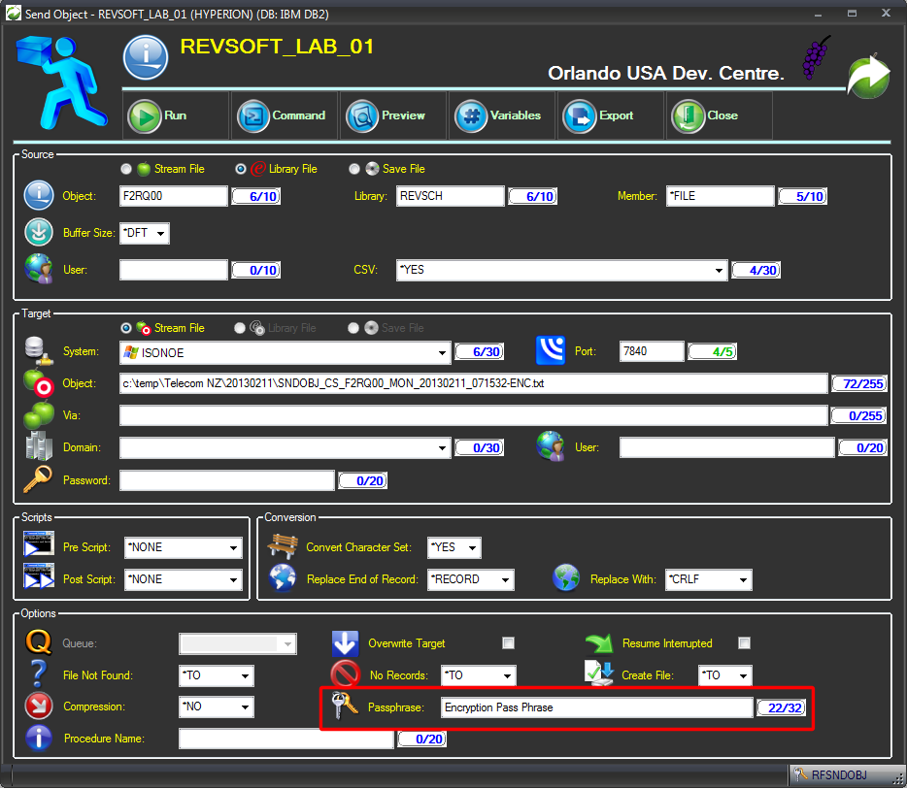Click the green Run play icon
Screen dimensions: 907x789
click(x=145, y=116)
